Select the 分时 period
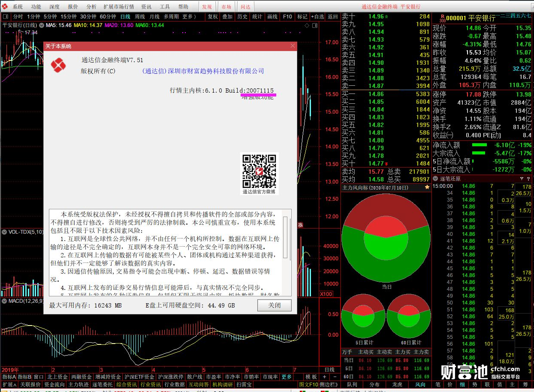Viewport: 534px width, 392px height. click(18, 17)
